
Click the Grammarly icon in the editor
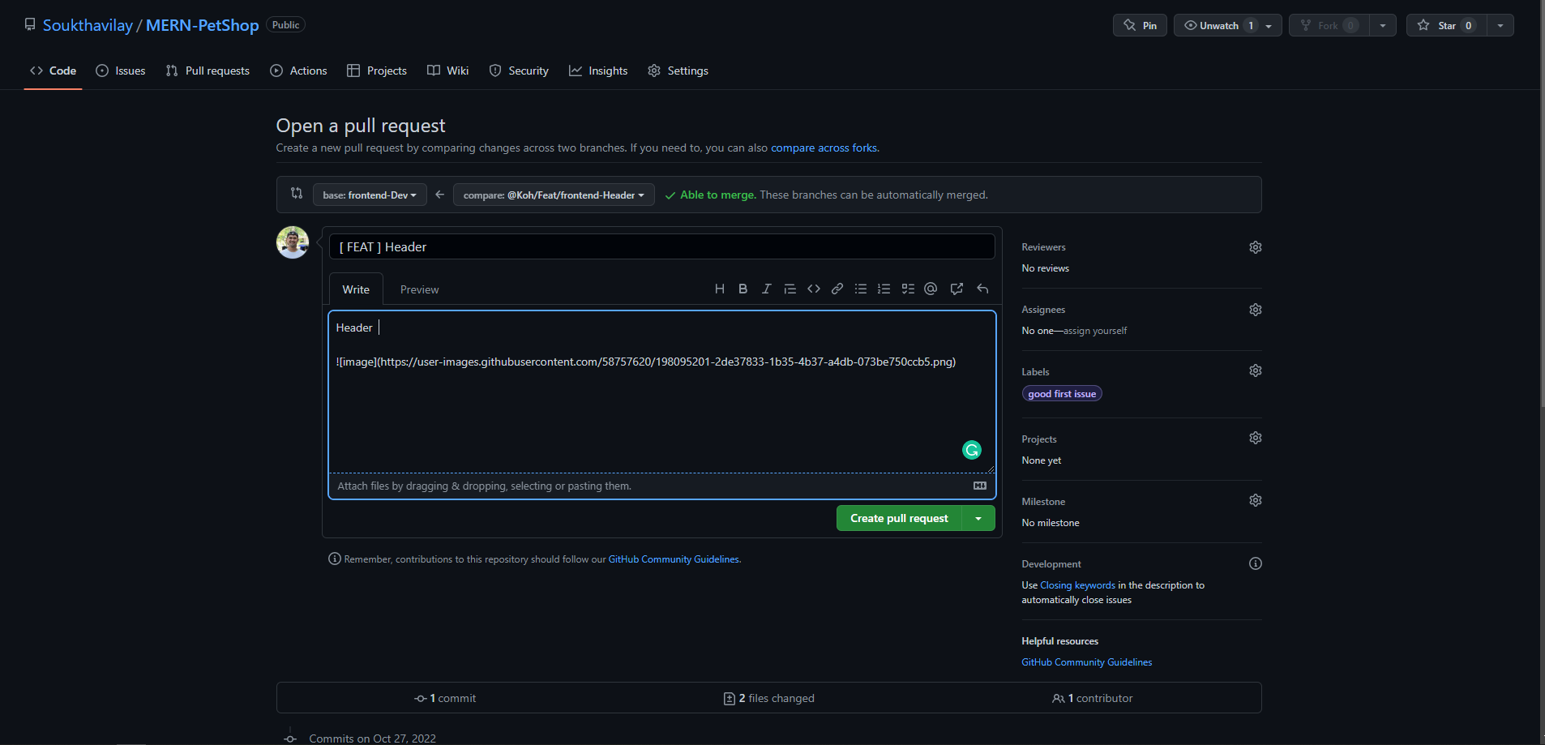click(971, 449)
